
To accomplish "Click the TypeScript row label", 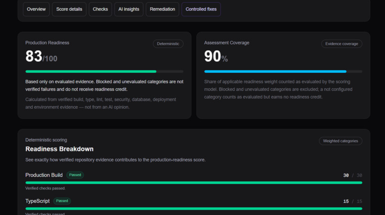I will (x=37, y=201).
